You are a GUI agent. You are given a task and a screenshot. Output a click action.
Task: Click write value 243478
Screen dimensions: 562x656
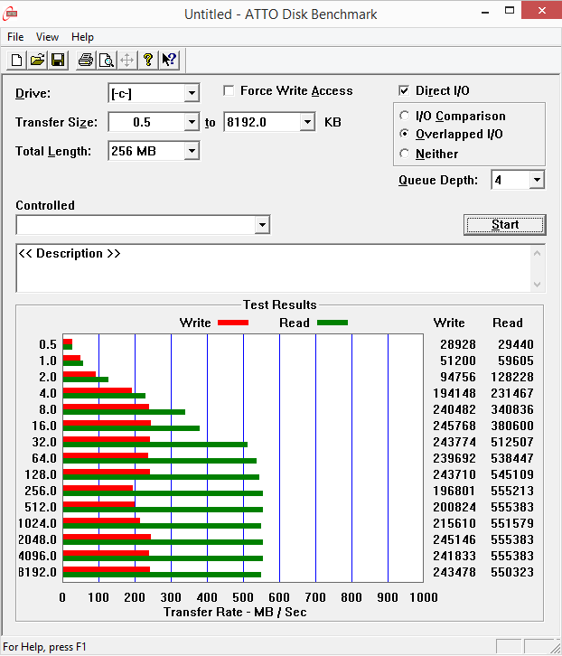pos(454,572)
